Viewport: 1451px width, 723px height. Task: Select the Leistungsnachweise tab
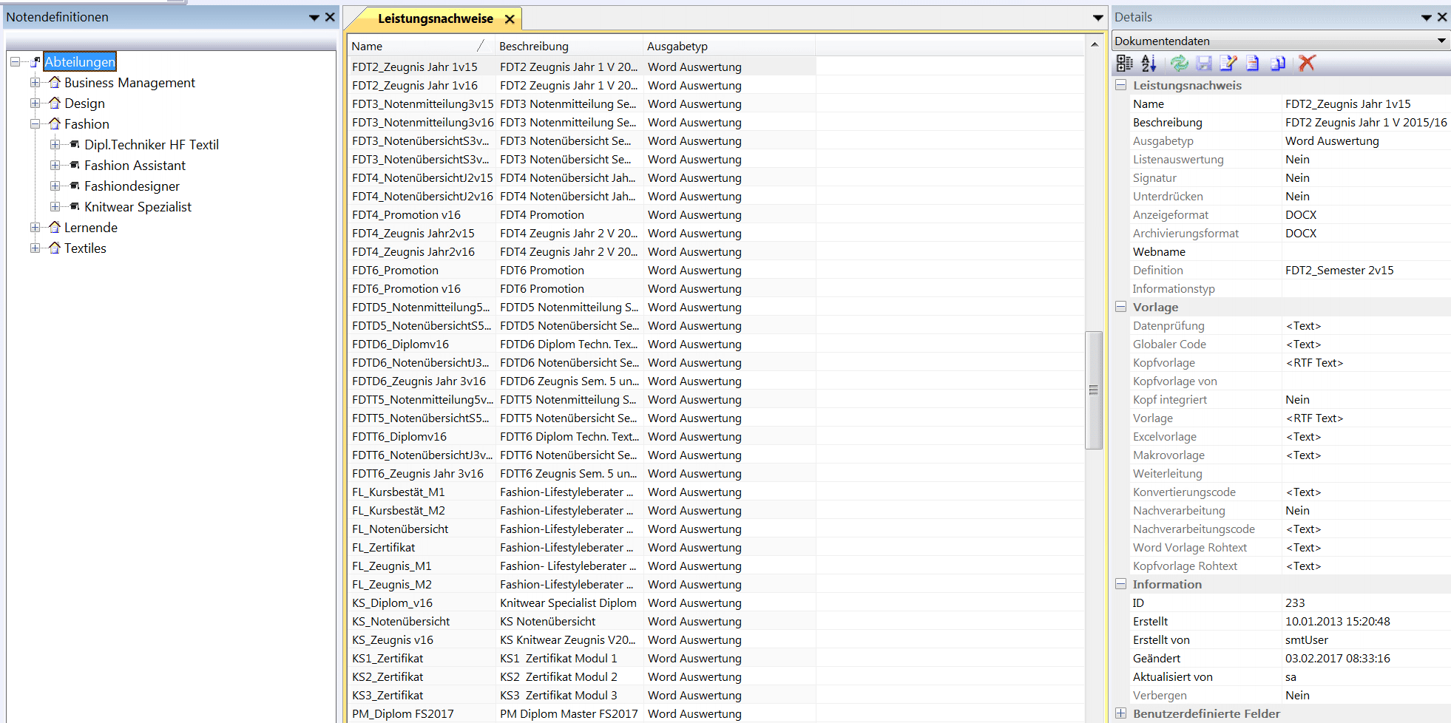pos(435,18)
